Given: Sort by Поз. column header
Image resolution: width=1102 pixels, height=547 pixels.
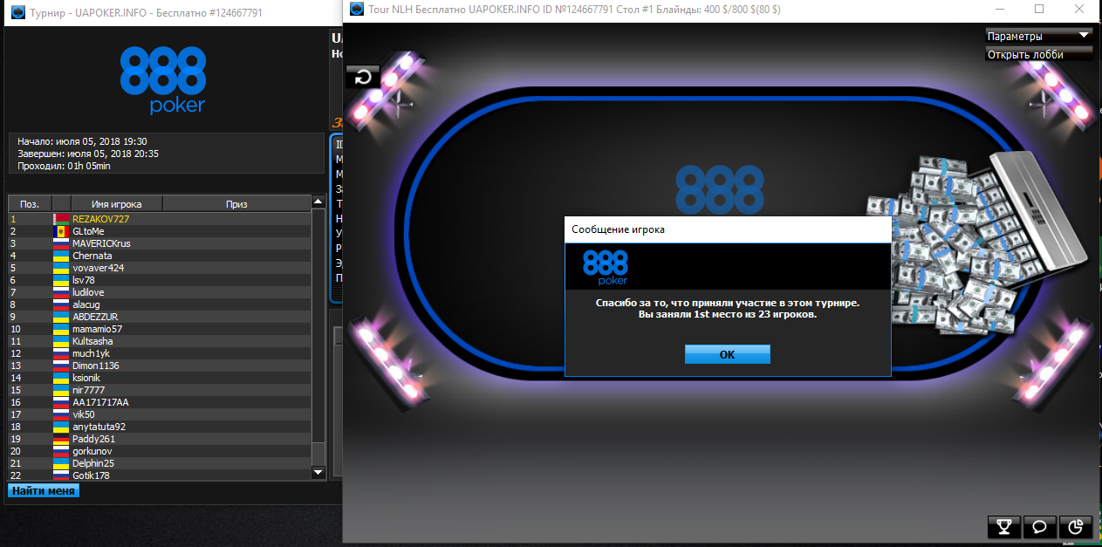Looking at the screenshot, I should tap(30, 204).
